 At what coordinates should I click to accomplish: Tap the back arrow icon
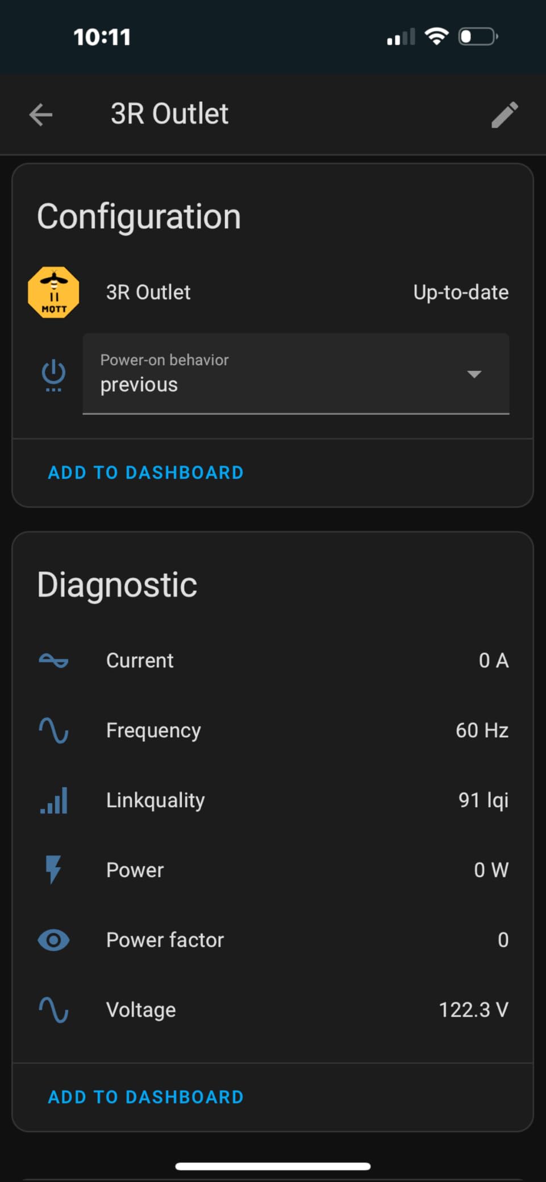[41, 115]
